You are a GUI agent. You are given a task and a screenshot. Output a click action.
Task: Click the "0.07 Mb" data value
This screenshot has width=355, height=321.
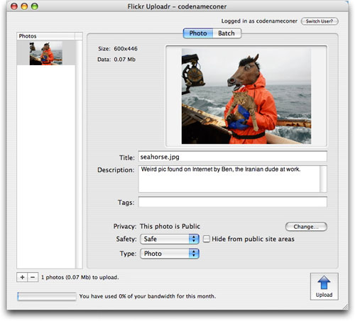pyautogui.click(x=124, y=60)
